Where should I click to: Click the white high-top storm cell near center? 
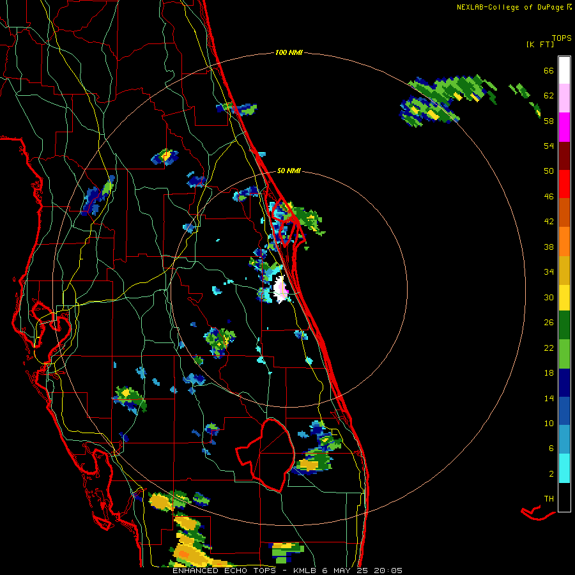280,289
